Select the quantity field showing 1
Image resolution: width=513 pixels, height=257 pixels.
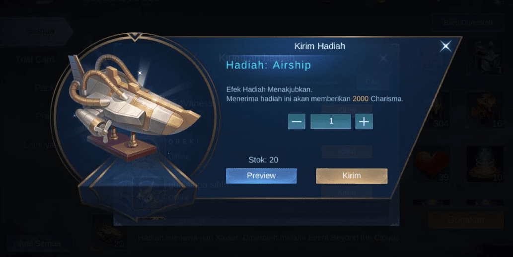330,121
